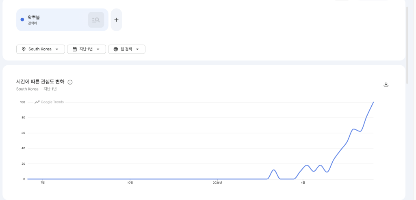Click the globe icon for search type
The height and width of the screenshot is (200, 416).
coord(116,49)
